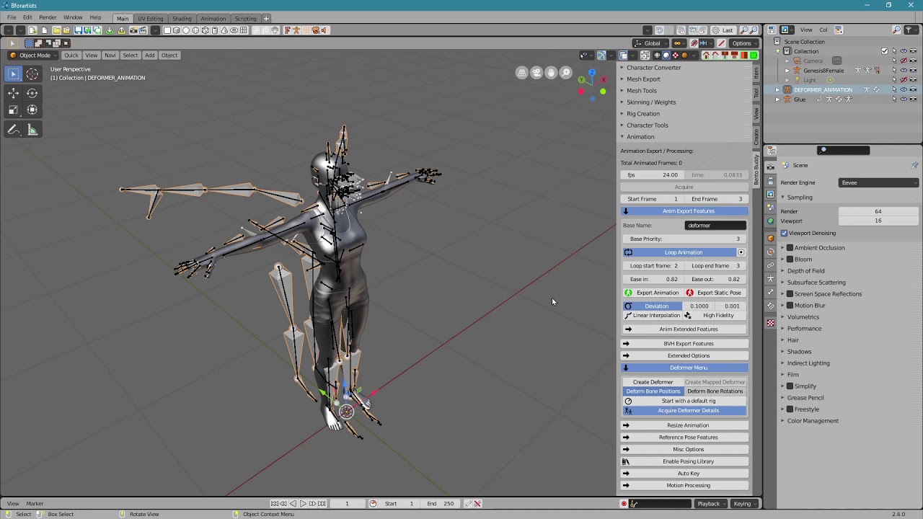Enable Freestyle checkbox
Screen dimensions: 923x519
pyautogui.click(x=790, y=409)
